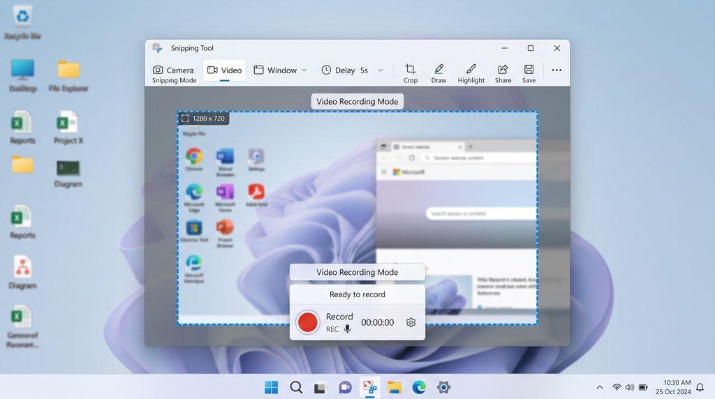This screenshot has height=399, width=715.
Task: Open the bottom-most Excel file on the desktop
Action: coord(22,326)
